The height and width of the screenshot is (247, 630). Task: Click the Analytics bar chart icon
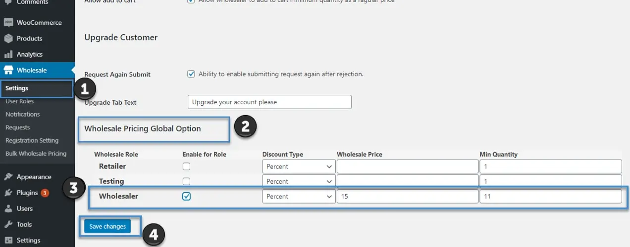point(8,54)
